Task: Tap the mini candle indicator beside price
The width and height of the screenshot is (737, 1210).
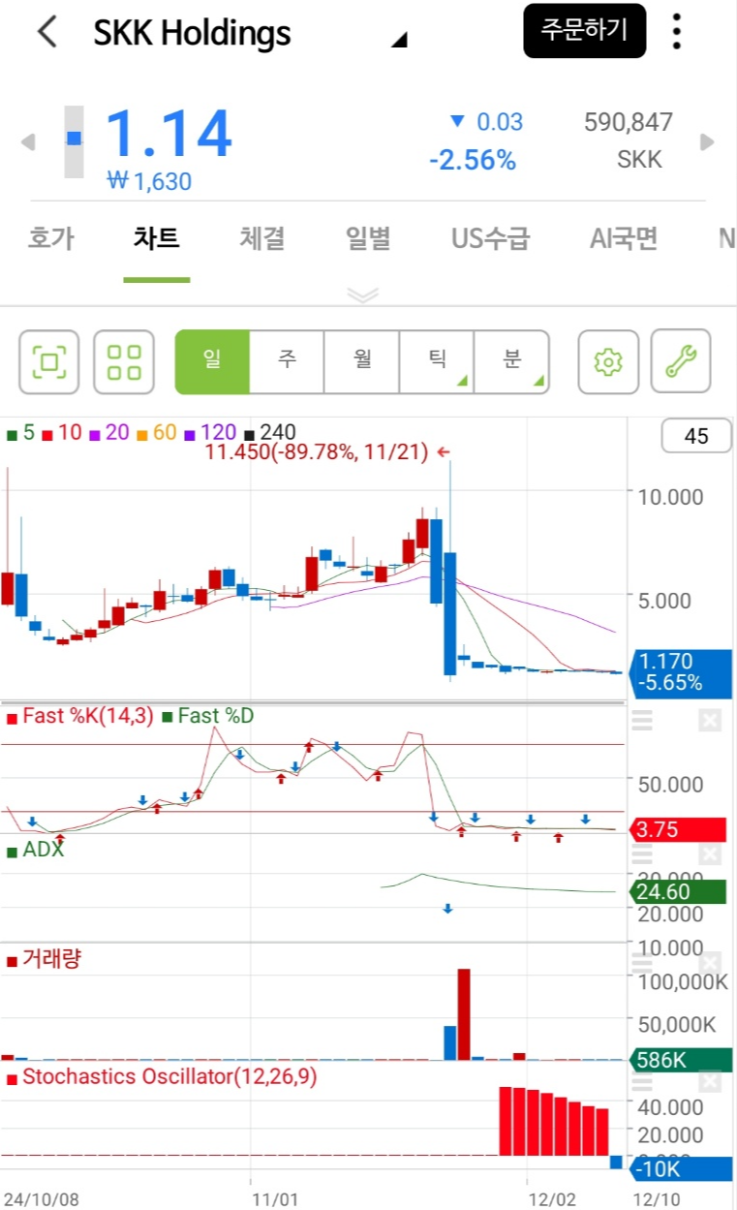Action: [x=75, y=141]
